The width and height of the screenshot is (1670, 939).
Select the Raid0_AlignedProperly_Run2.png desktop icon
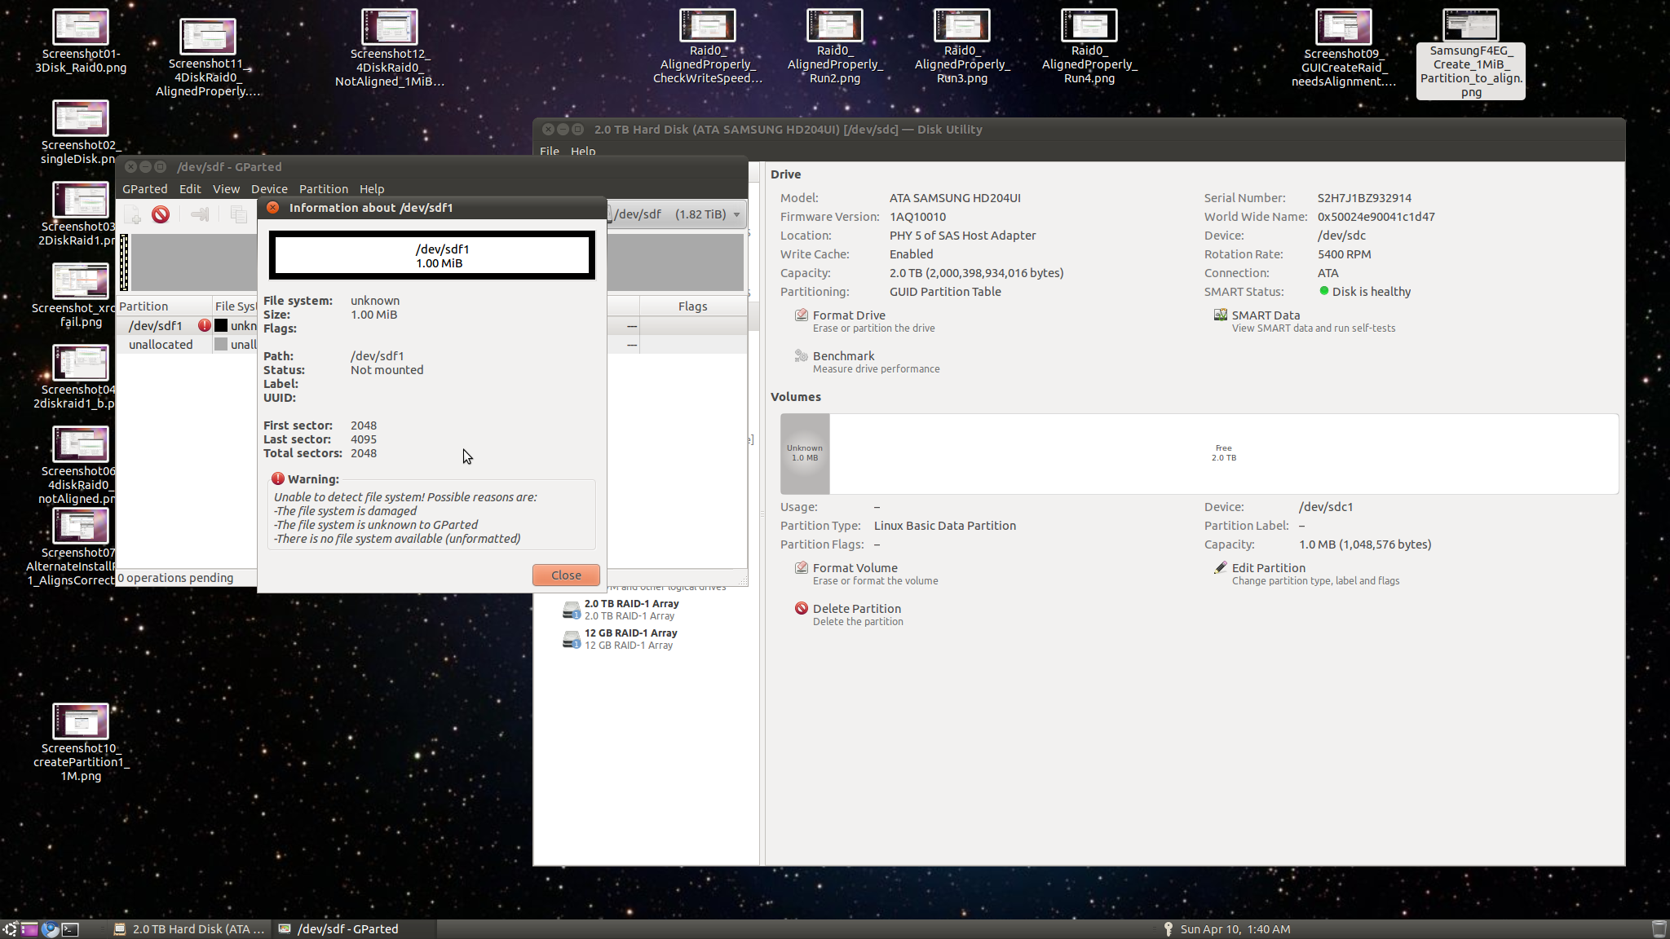point(835,46)
